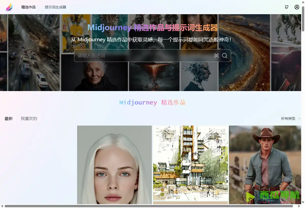Open the 所有类型 filter dropdown
Image resolution: width=305 pixels, height=208 pixels.
[289, 118]
